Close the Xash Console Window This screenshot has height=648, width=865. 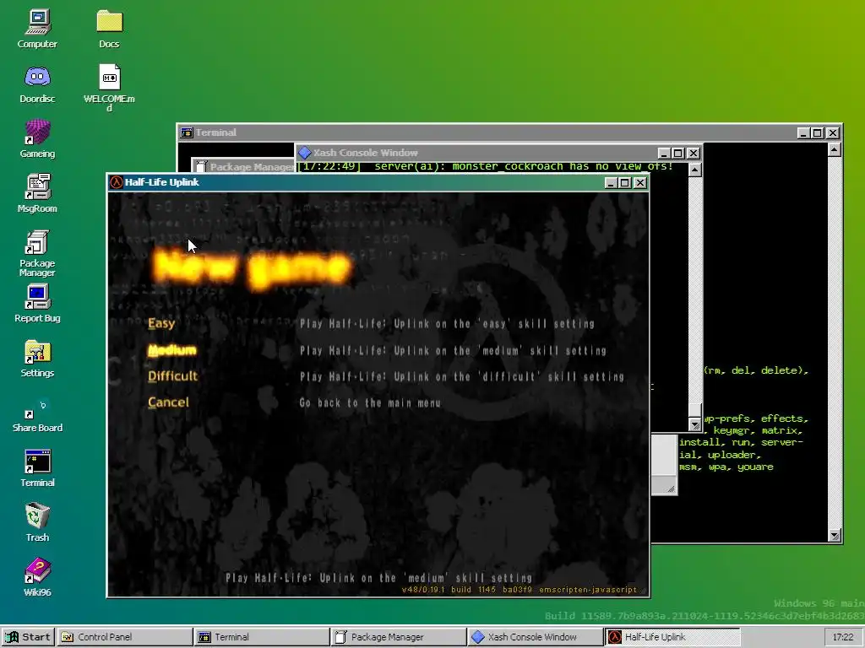[694, 154]
